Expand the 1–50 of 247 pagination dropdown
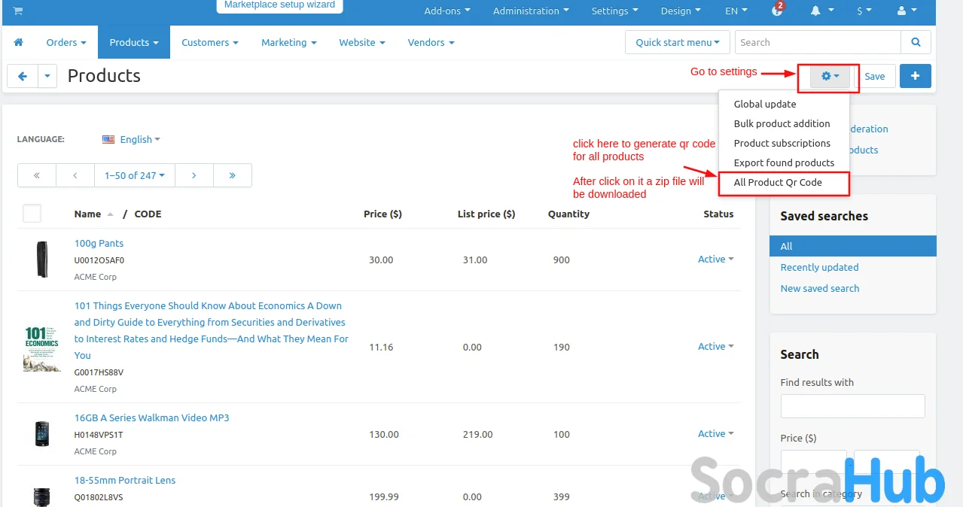This screenshot has height=507, width=963. (134, 175)
